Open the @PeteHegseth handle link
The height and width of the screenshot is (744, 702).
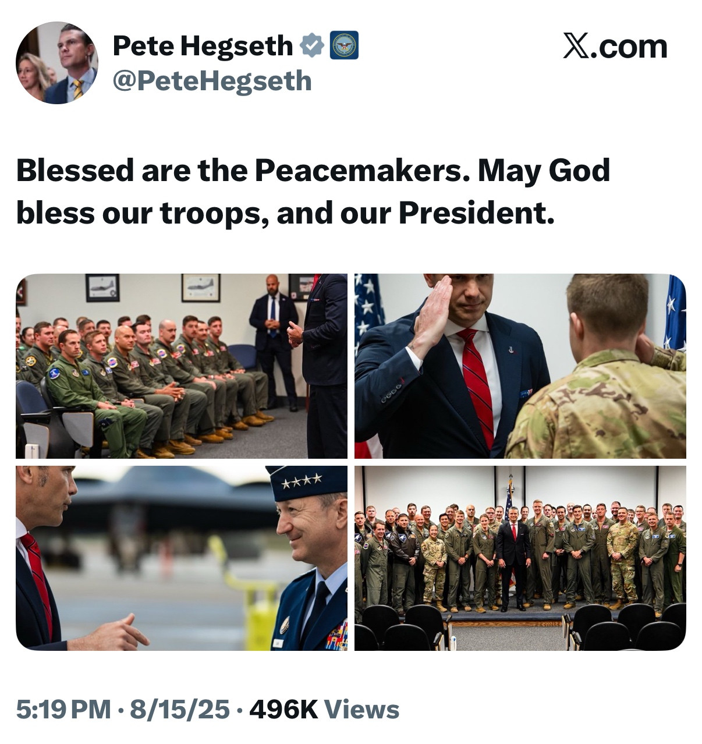pyautogui.click(x=212, y=81)
